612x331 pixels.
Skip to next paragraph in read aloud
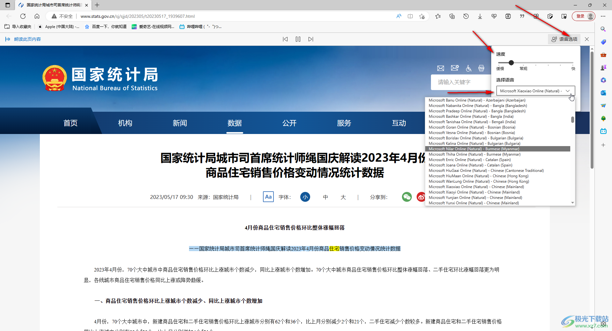click(x=311, y=39)
